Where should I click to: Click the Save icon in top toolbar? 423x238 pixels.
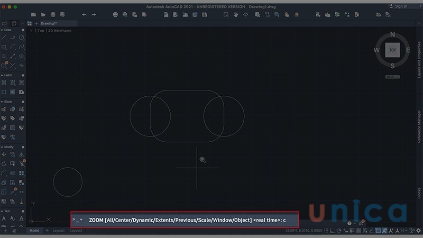(x=53, y=14)
